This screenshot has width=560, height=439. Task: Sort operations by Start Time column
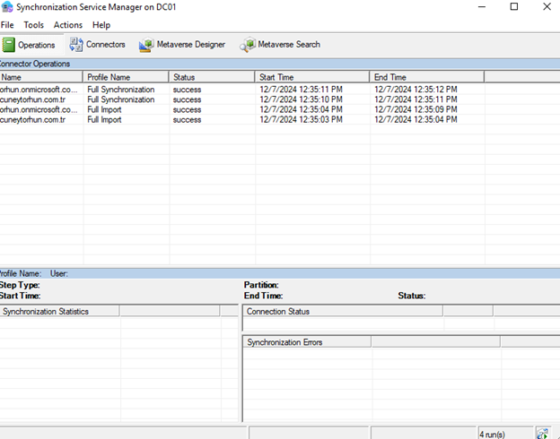[x=311, y=78]
